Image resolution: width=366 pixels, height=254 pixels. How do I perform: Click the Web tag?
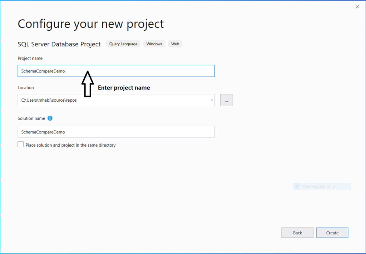click(175, 44)
